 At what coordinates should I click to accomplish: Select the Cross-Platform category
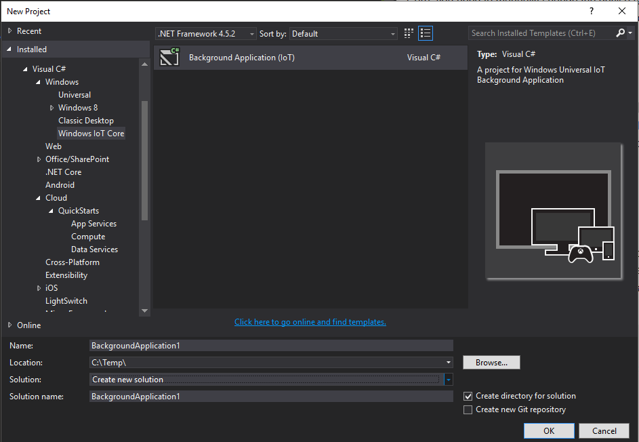click(x=73, y=262)
